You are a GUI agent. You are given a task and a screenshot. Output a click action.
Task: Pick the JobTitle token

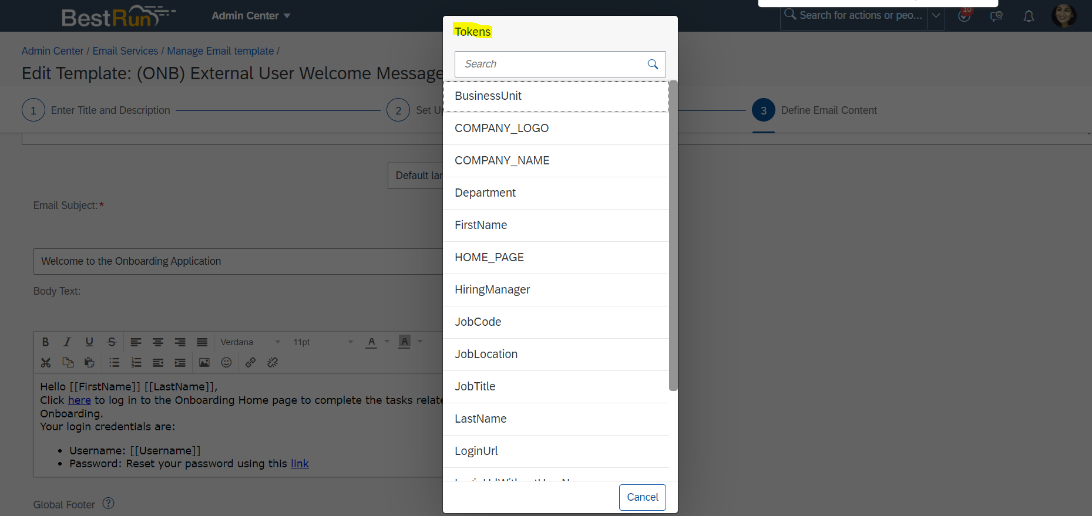(556, 387)
